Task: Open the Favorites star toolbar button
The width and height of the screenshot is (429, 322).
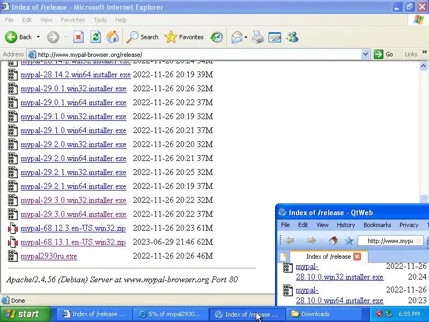Action: tap(184, 37)
